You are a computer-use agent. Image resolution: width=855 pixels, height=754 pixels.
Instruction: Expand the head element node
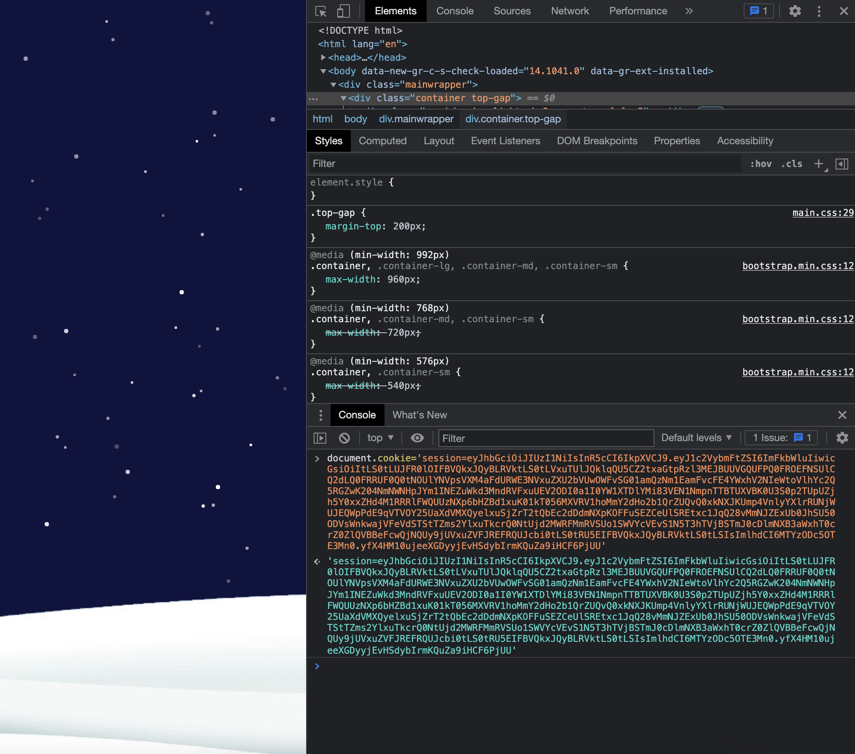pos(323,57)
